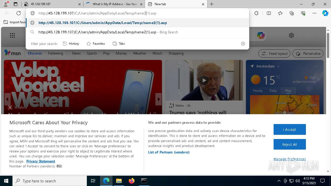Show the next carousel slide
This screenshot has height=186, width=331.
pyautogui.click(x=159, y=99)
